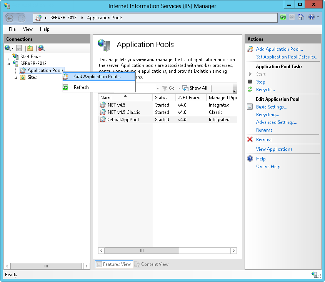Viewport: 325px width, 282px height.
Task: Click blue Help icon in Actions pane
Action: (250, 159)
